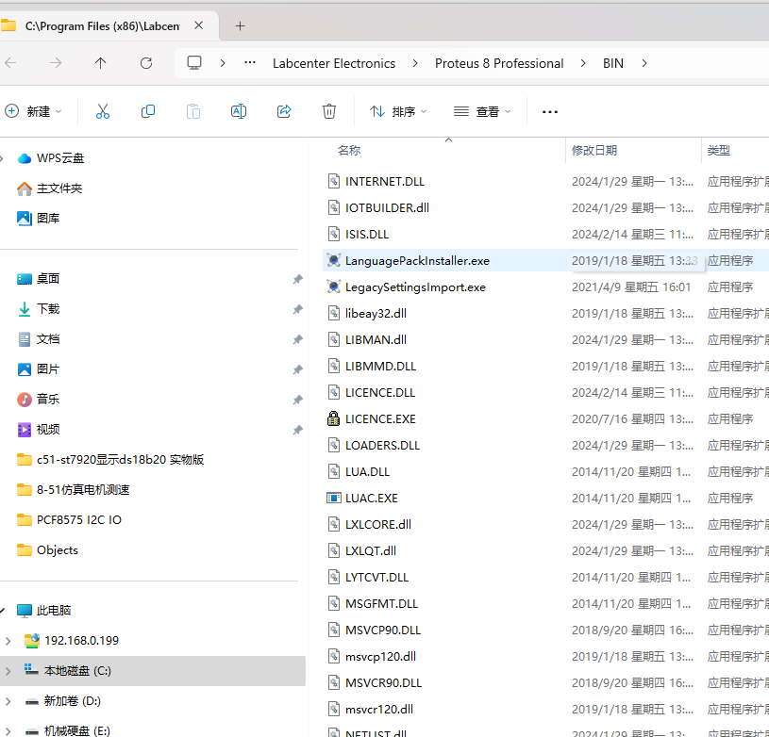The image size is (769, 737).
Task: Select the LIBMAN.dll file
Action: pyautogui.click(x=376, y=340)
